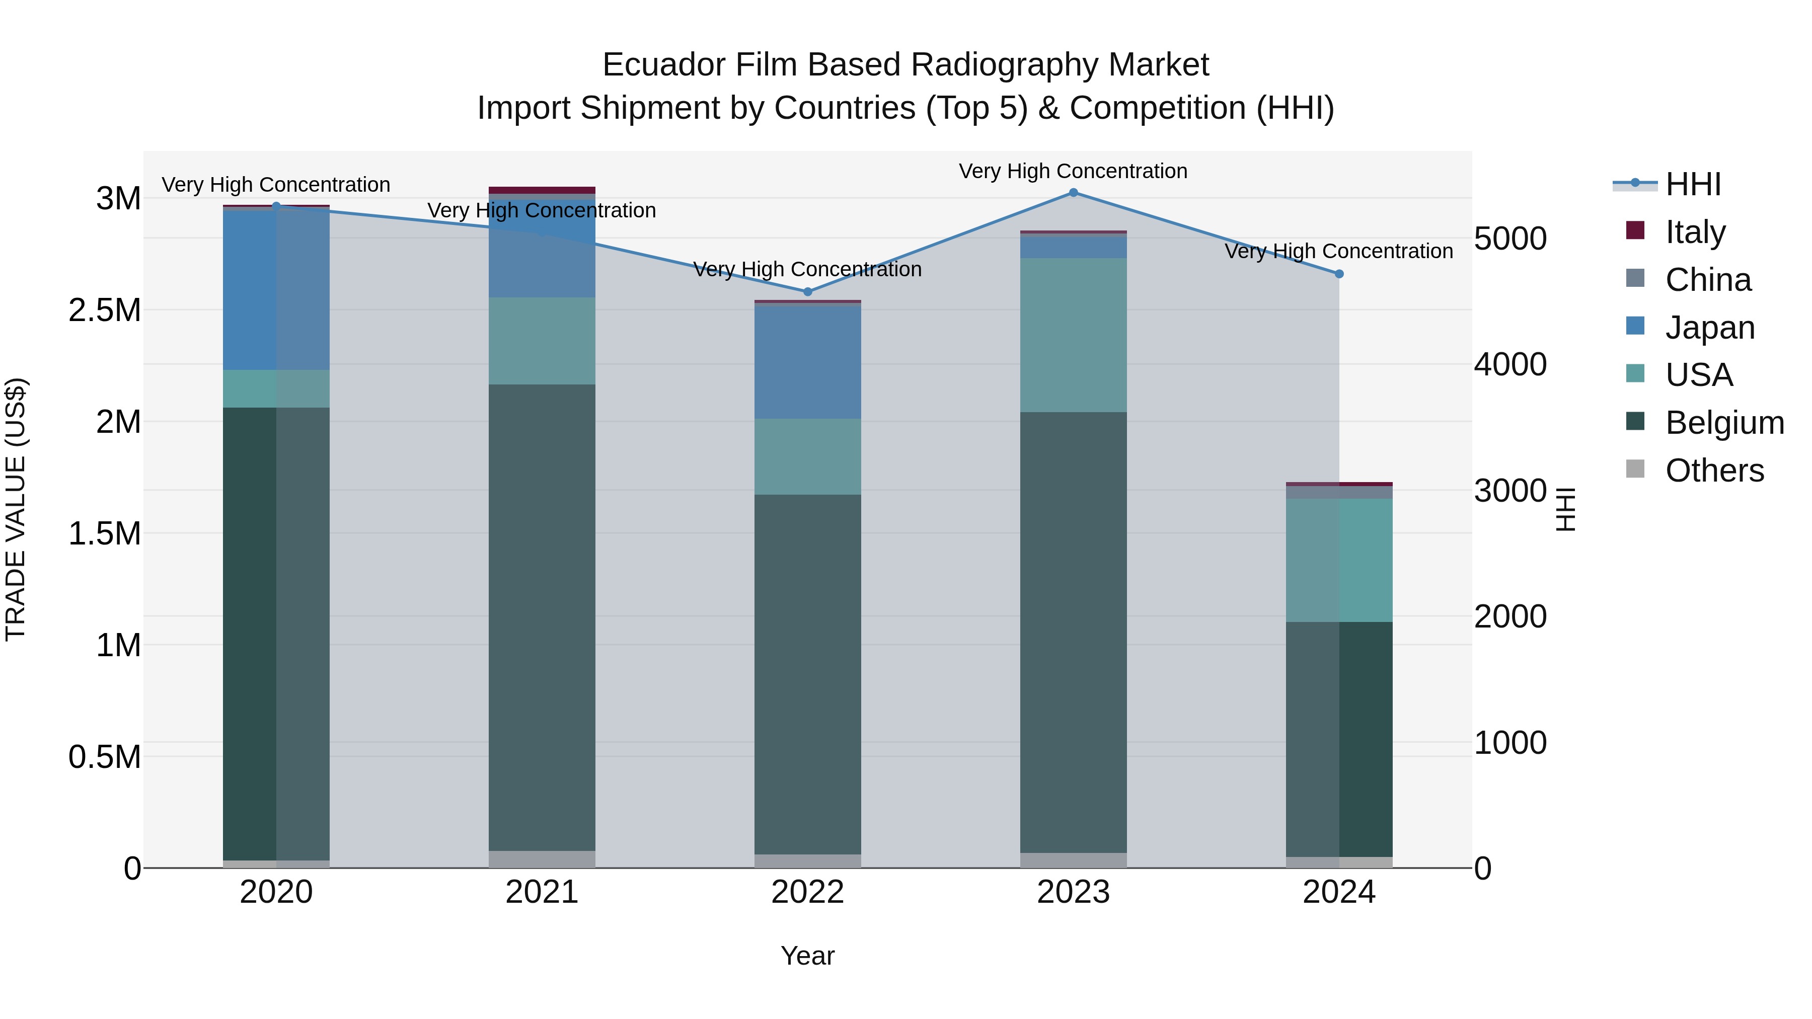Click the Belgium segment of the 2021 bar
Viewport: 1812px width, 1019px height.
pyautogui.click(x=542, y=617)
